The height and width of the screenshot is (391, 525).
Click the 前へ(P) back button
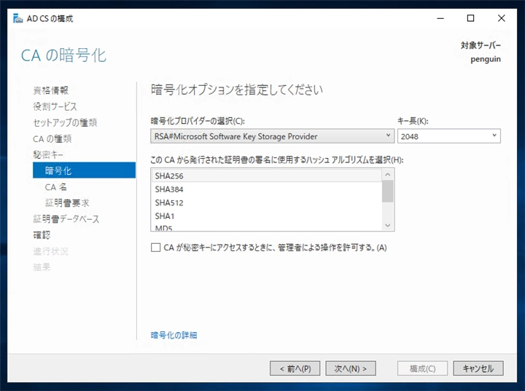tap(295, 368)
